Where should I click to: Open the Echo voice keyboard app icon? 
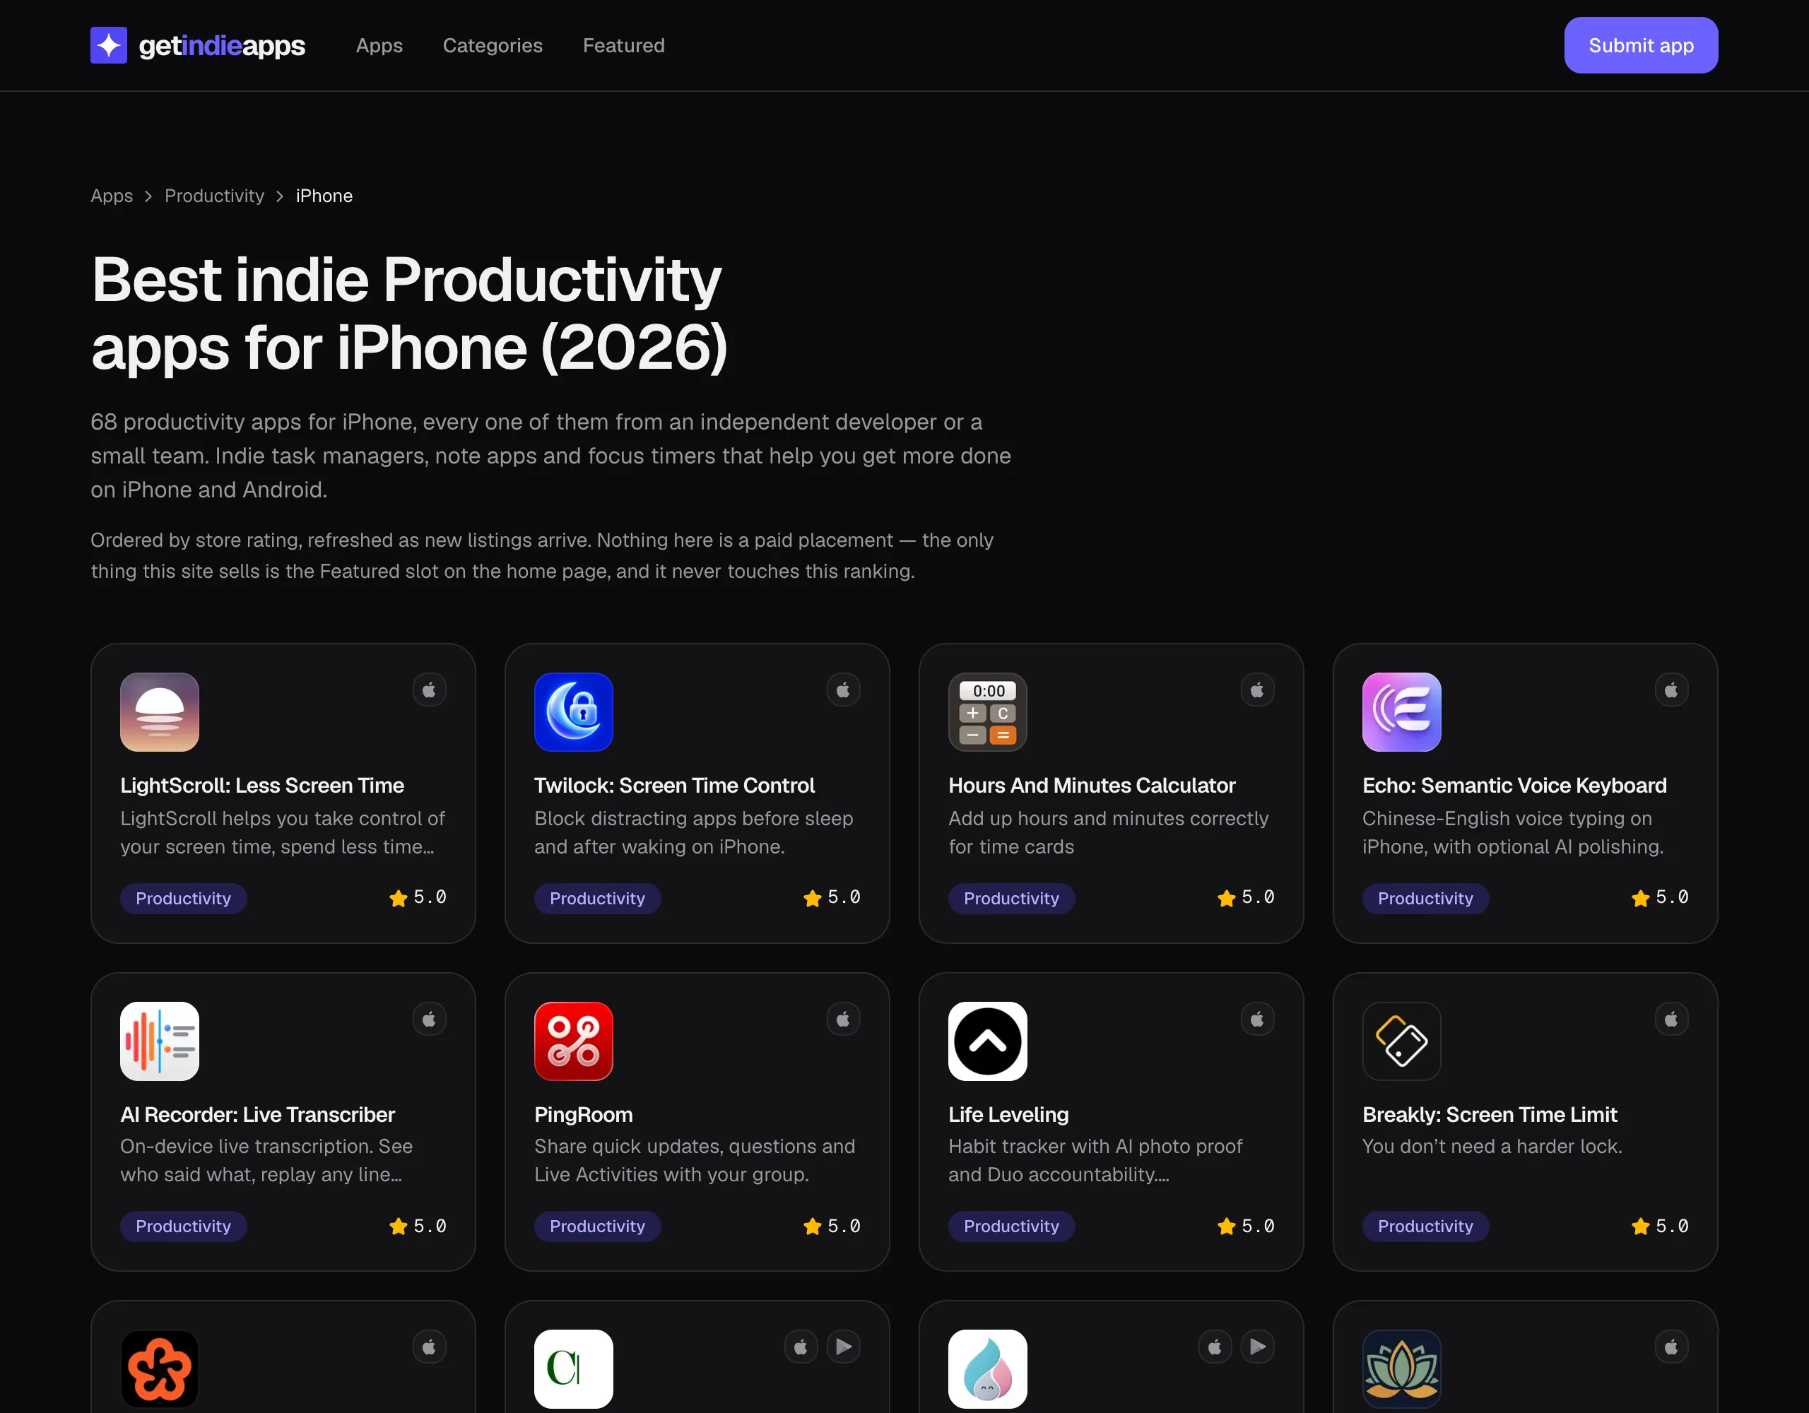(1401, 712)
